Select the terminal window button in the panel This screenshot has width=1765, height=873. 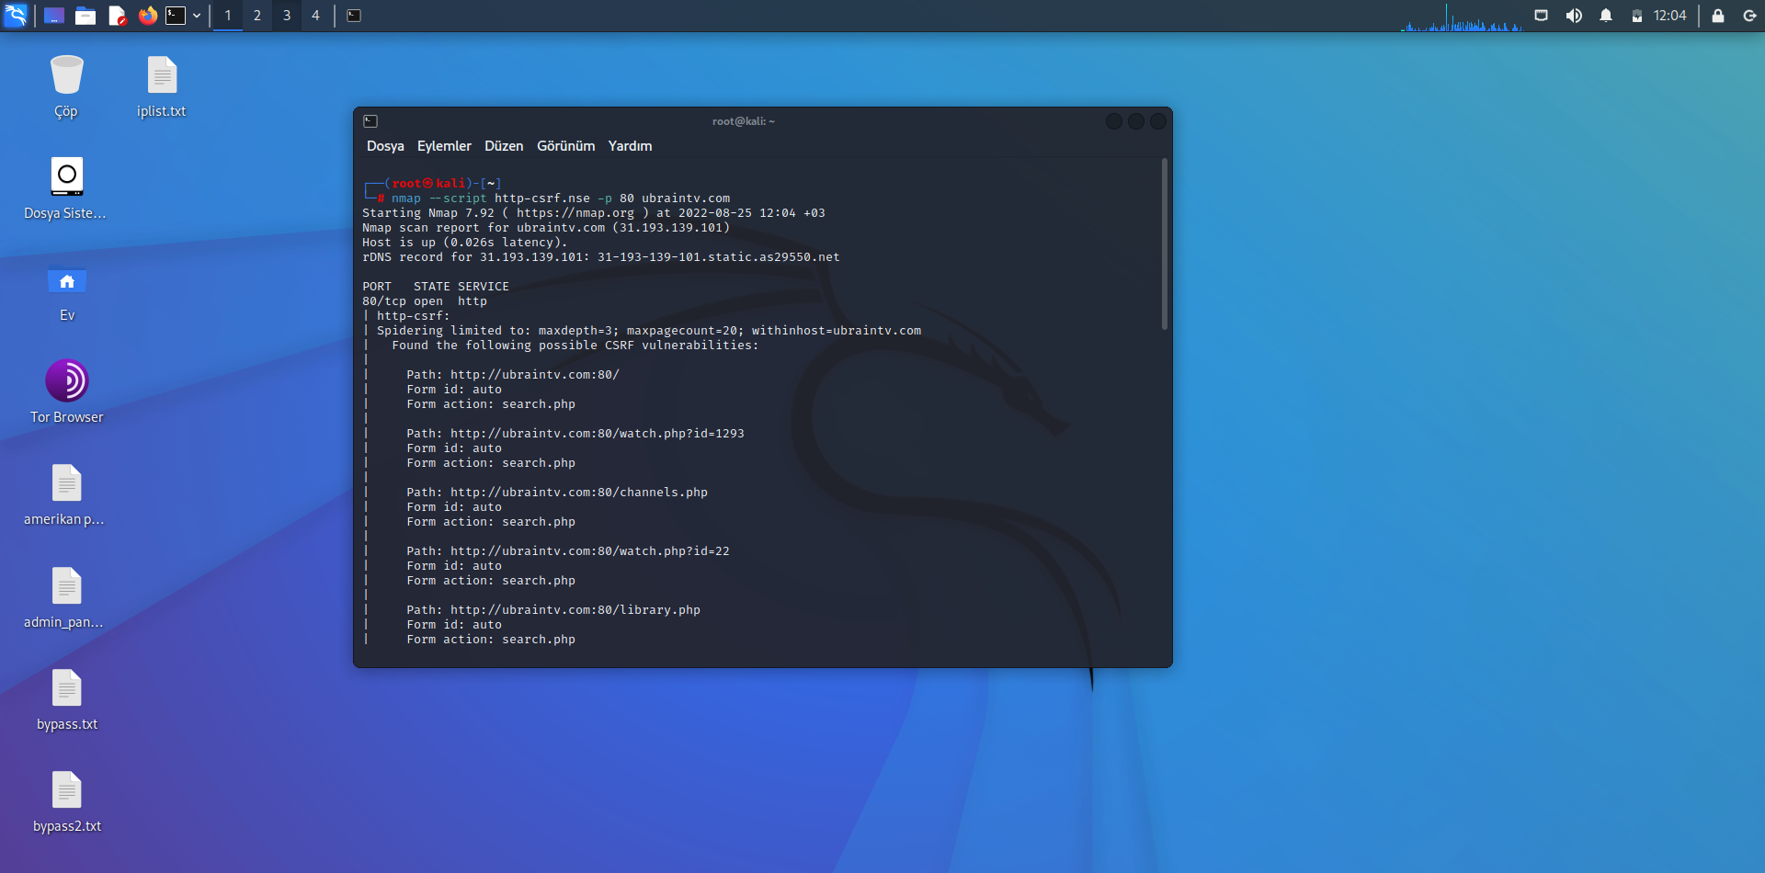pyautogui.click(x=354, y=16)
